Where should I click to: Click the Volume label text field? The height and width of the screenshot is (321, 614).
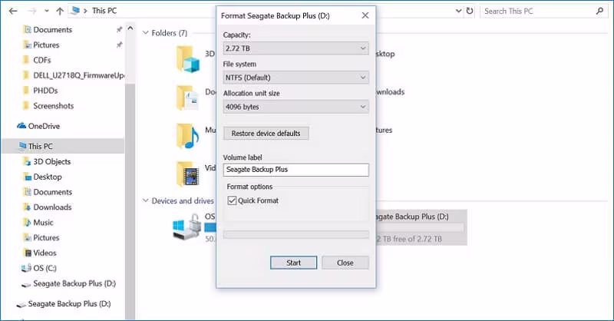pyautogui.click(x=295, y=170)
